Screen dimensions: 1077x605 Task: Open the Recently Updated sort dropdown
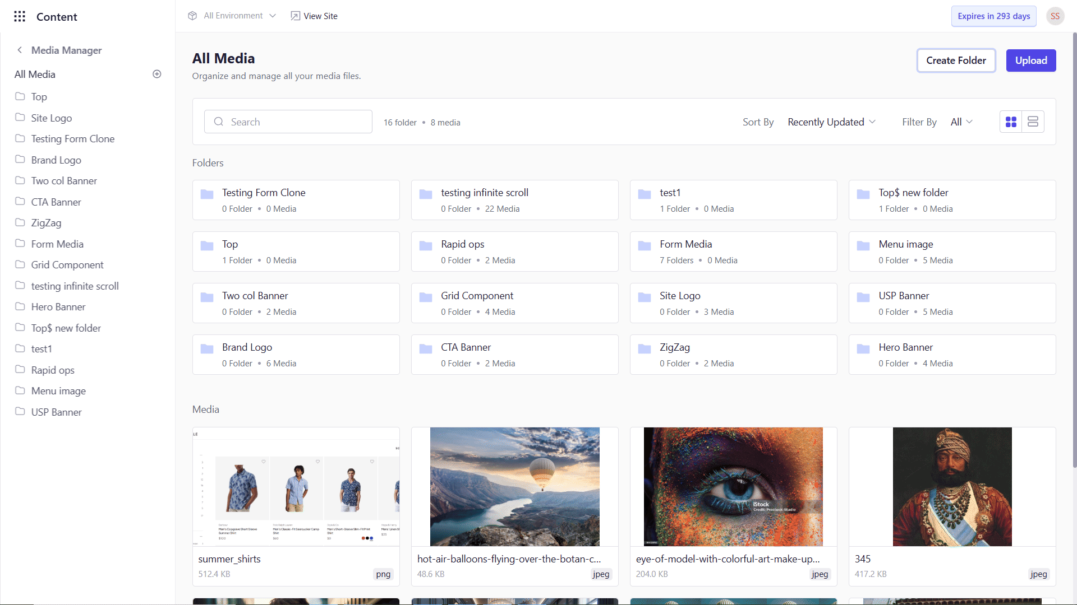pos(831,122)
